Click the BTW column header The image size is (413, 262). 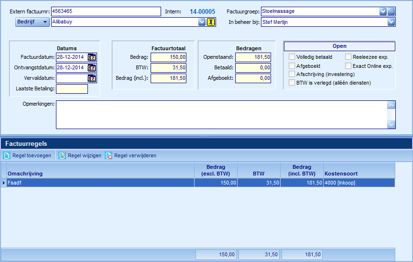(259, 170)
